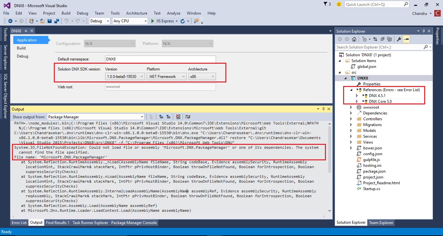Select project.json in Solution Explorer

[373, 177]
